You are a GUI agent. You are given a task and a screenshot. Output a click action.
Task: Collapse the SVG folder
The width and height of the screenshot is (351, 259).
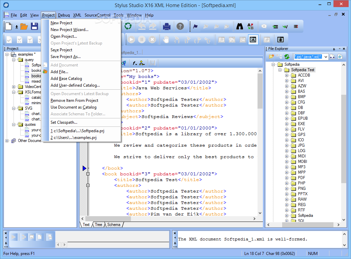[x=13, y=108]
